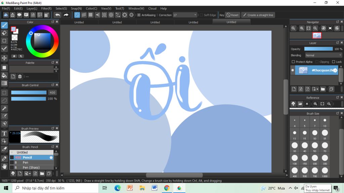The width and height of the screenshot is (344, 193).
Task: Select the Lasso tool
Action: pyautogui.click(x=4, y=101)
